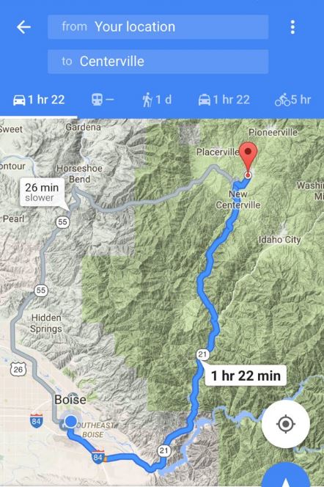Image resolution: width=324 pixels, height=487 pixels.
Task: Tap the Interstate 84 shield on the blue route
Action: tap(97, 456)
